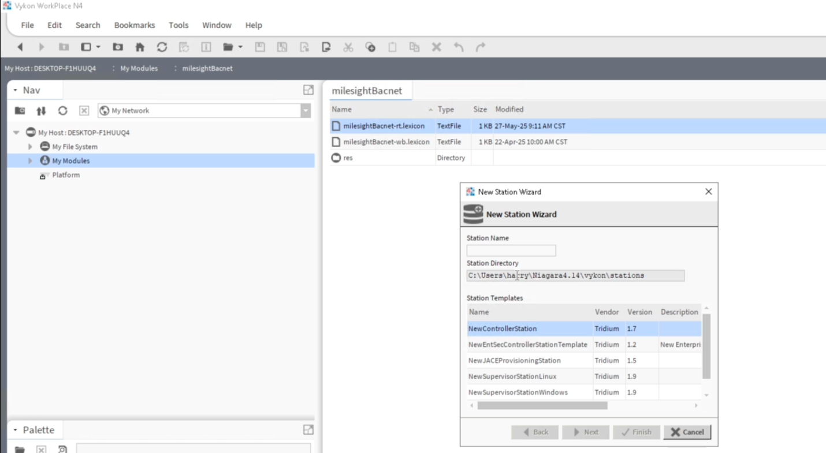
Task: Click the Copy icon in the toolbar
Action: 370,47
